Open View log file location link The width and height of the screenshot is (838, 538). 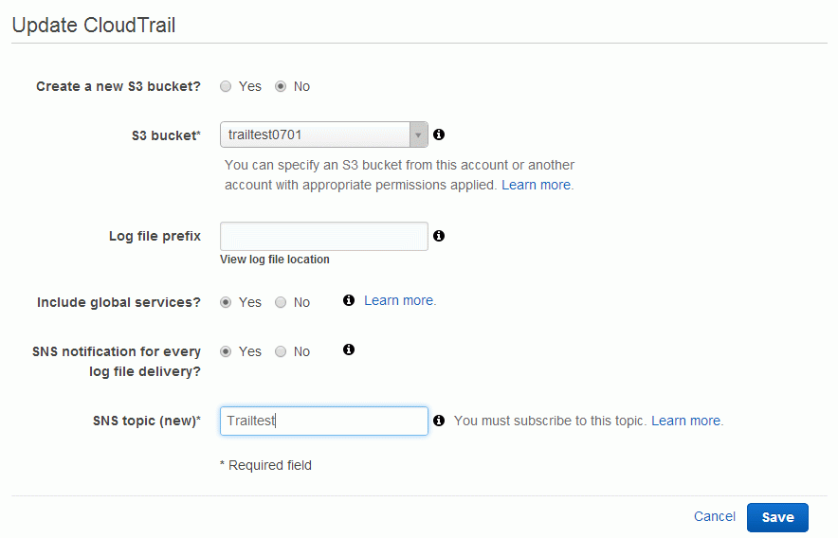tap(275, 260)
